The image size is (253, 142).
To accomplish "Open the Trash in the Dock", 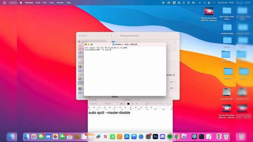I will click(x=226, y=137).
